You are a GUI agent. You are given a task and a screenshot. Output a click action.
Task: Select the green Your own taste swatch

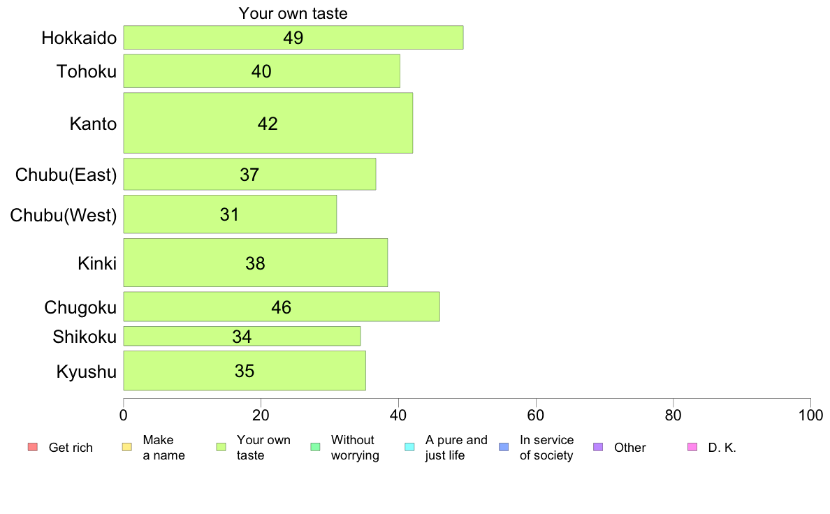coord(221,447)
